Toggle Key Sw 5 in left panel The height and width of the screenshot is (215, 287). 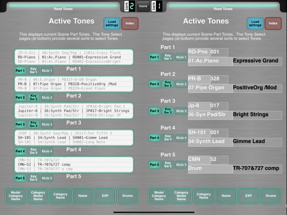pos(33,178)
